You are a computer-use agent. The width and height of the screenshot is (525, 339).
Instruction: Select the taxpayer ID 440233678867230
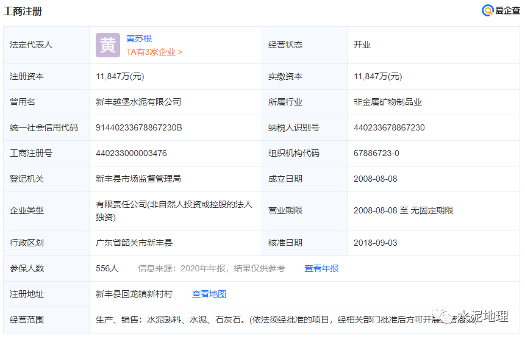click(x=389, y=127)
